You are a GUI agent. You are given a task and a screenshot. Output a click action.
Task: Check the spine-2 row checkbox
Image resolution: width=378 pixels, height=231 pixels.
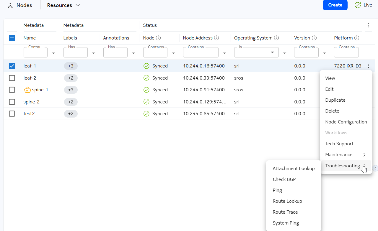click(12, 102)
